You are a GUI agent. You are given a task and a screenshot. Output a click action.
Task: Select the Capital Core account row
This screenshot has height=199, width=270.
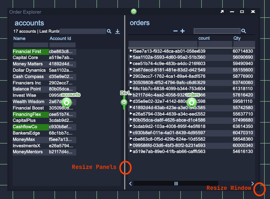(x=25, y=57)
